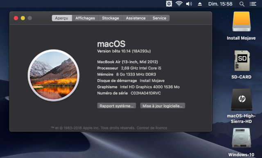Screen dimensions: 262x158
Task: Click the serial number C02HA041DRVC
Action: pos(146,93)
